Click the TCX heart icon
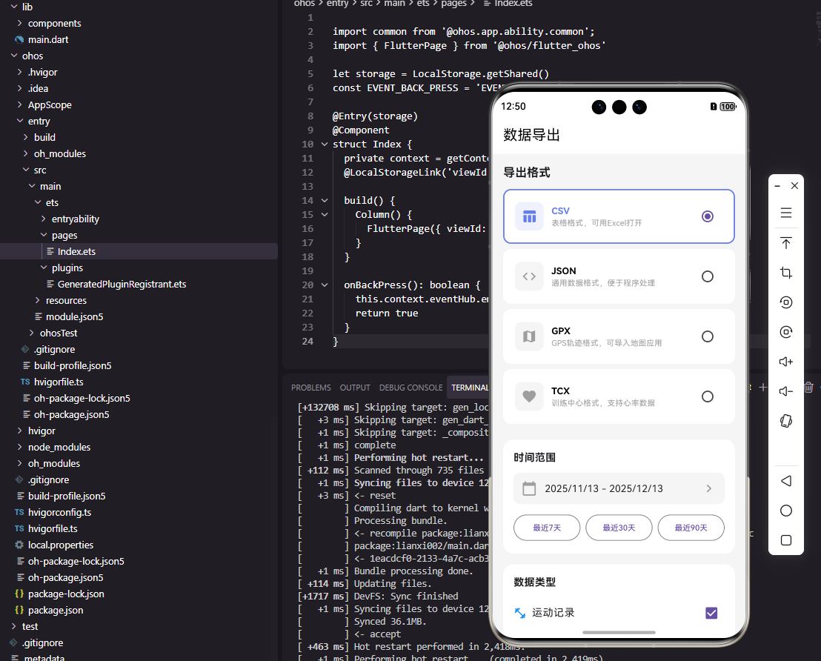 click(529, 396)
